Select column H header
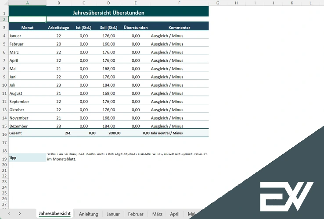 point(236,3)
